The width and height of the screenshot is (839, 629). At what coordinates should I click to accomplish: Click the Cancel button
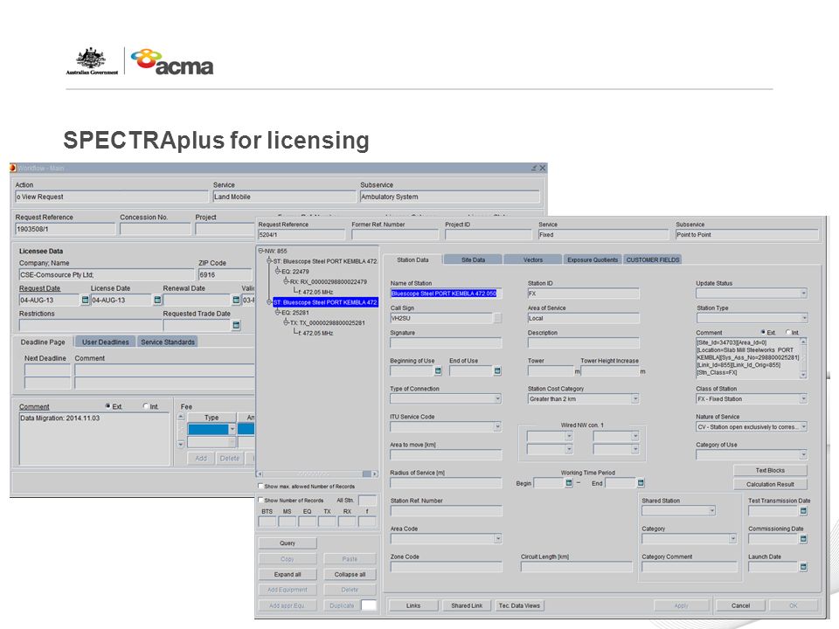[x=740, y=605]
